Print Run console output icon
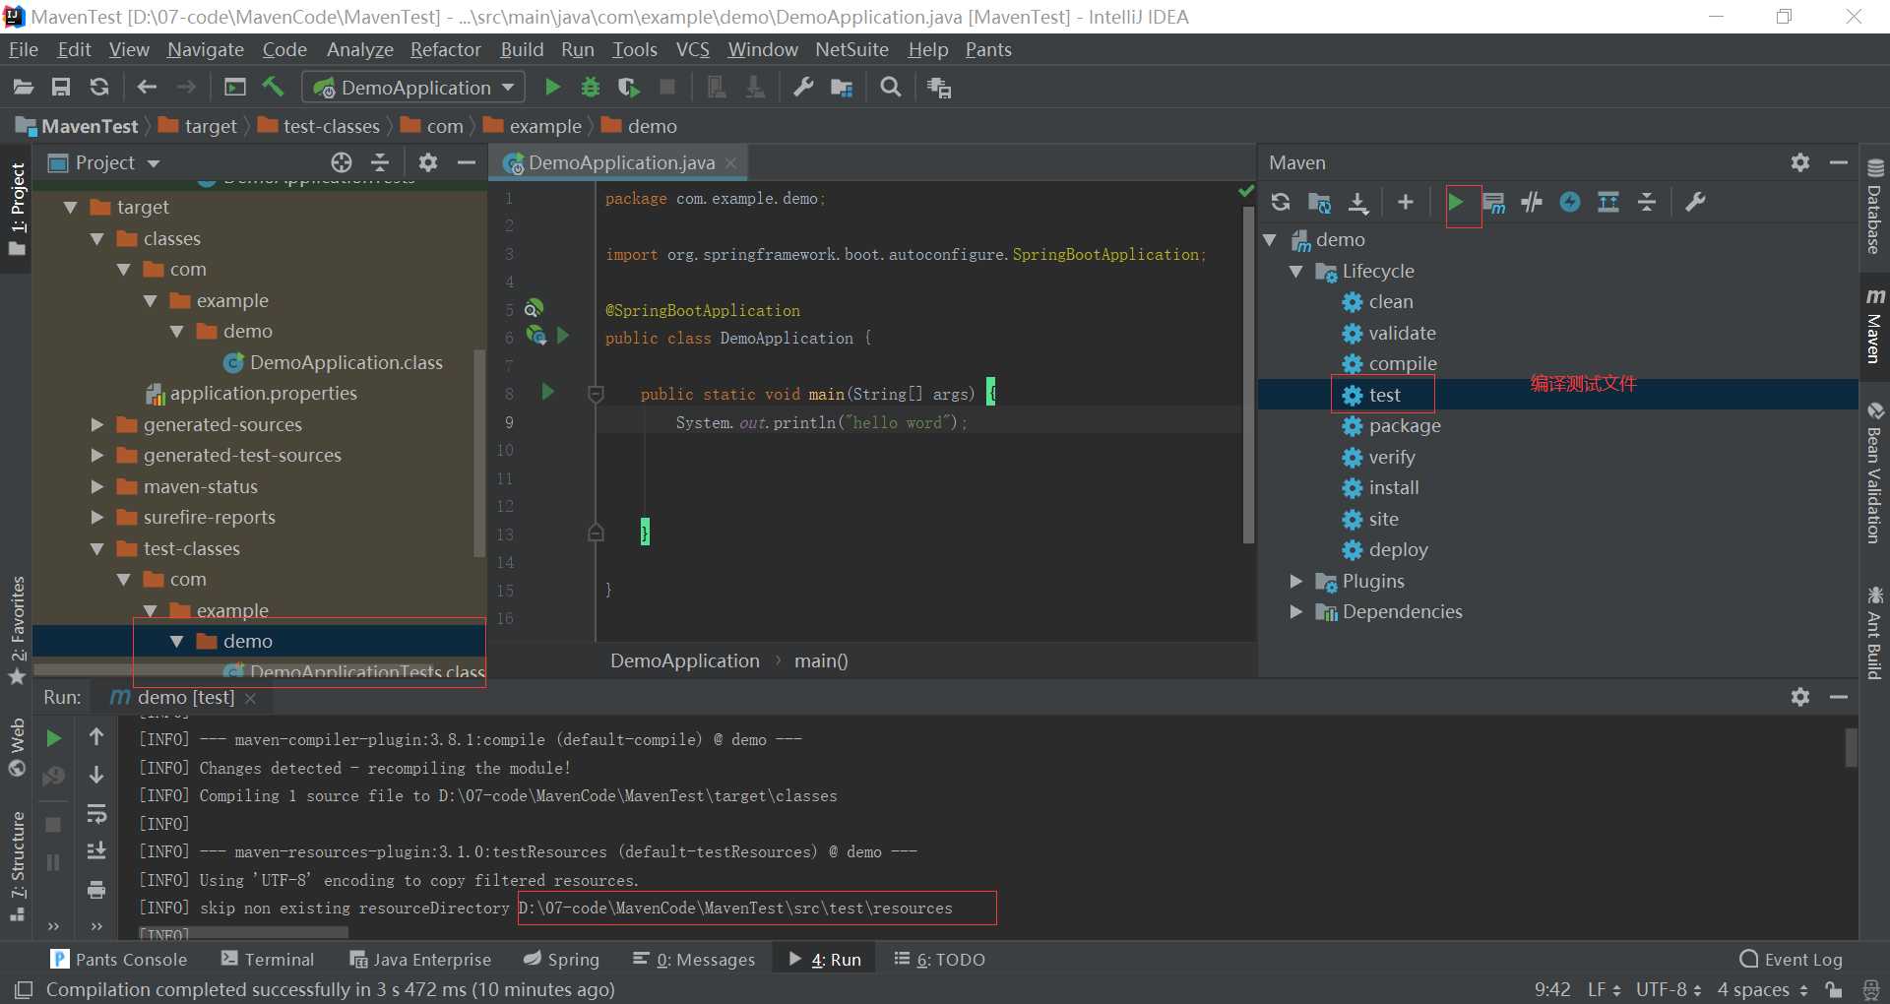This screenshot has width=1890, height=1004. tap(96, 890)
